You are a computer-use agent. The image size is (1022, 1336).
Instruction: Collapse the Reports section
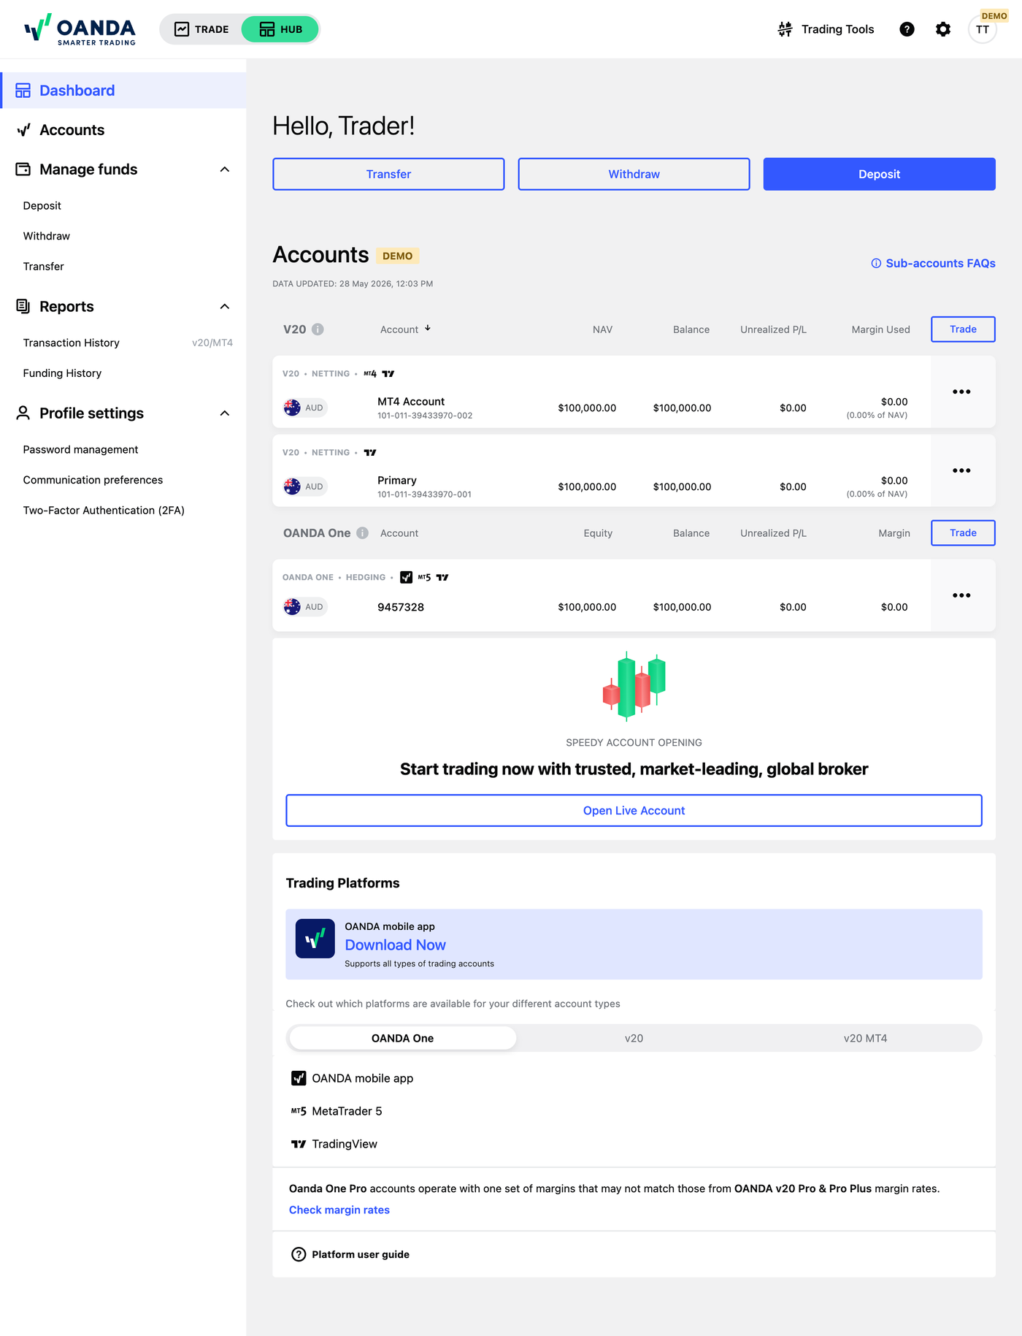pyautogui.click(x=225, y=307)
